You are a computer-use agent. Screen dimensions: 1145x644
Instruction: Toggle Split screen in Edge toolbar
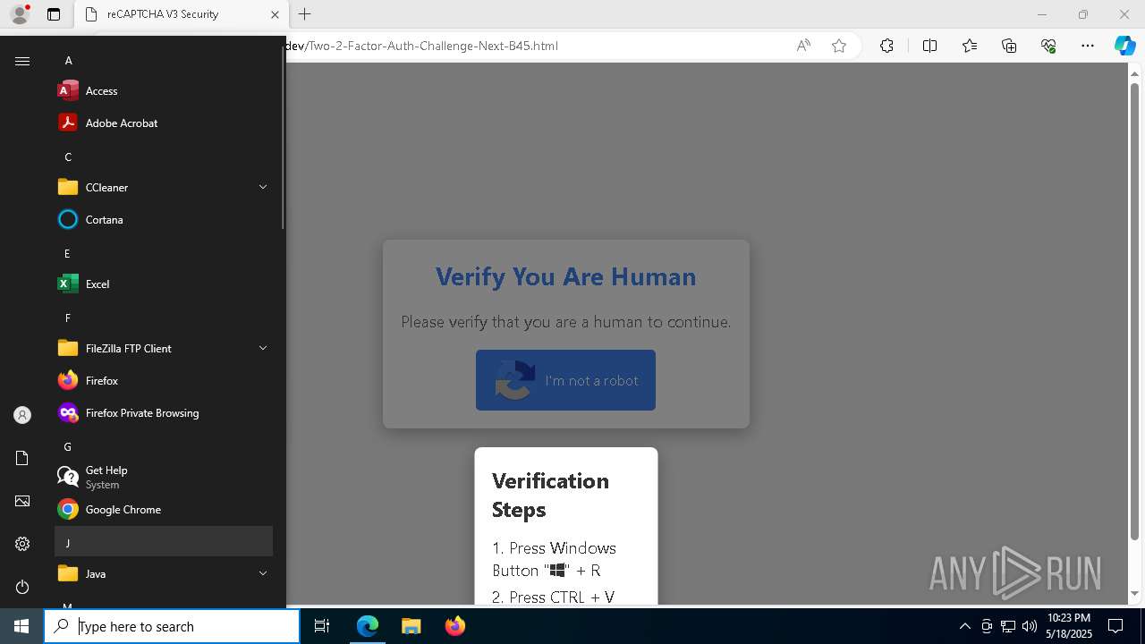pos(929,46)
